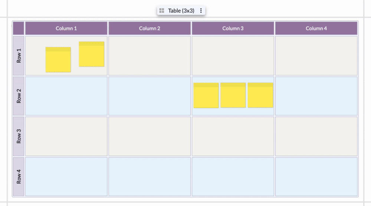
Task: Select the Column 3 header
Action: click(x=233, y=29)
